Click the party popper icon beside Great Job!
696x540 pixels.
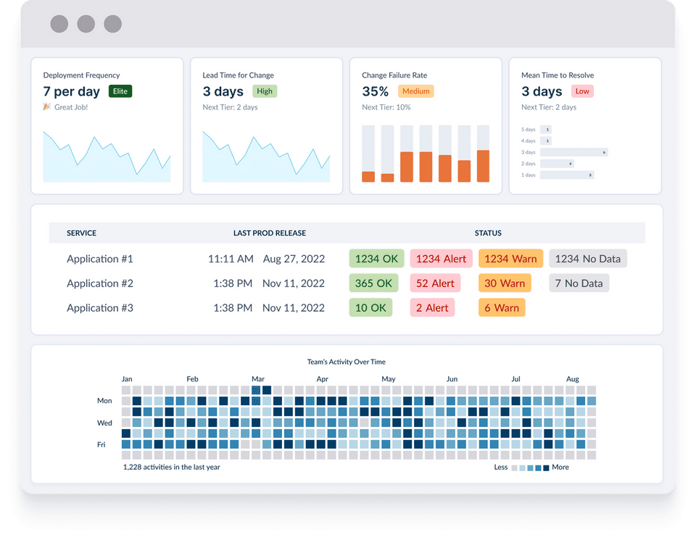(x=46, y=107)
